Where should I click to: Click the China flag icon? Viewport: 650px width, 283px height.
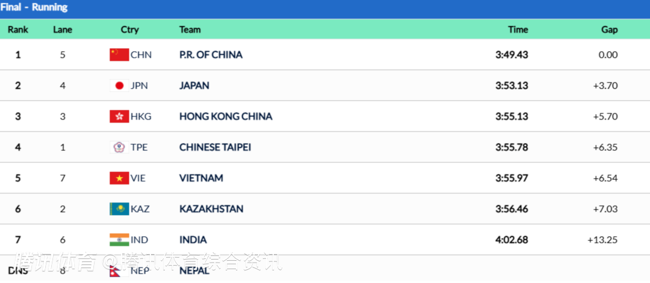coord(119,55)
